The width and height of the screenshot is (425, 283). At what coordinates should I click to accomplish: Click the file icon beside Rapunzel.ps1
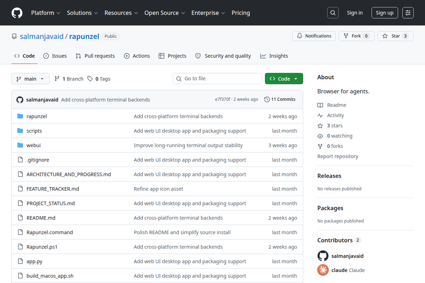click(x=20, y=247)
